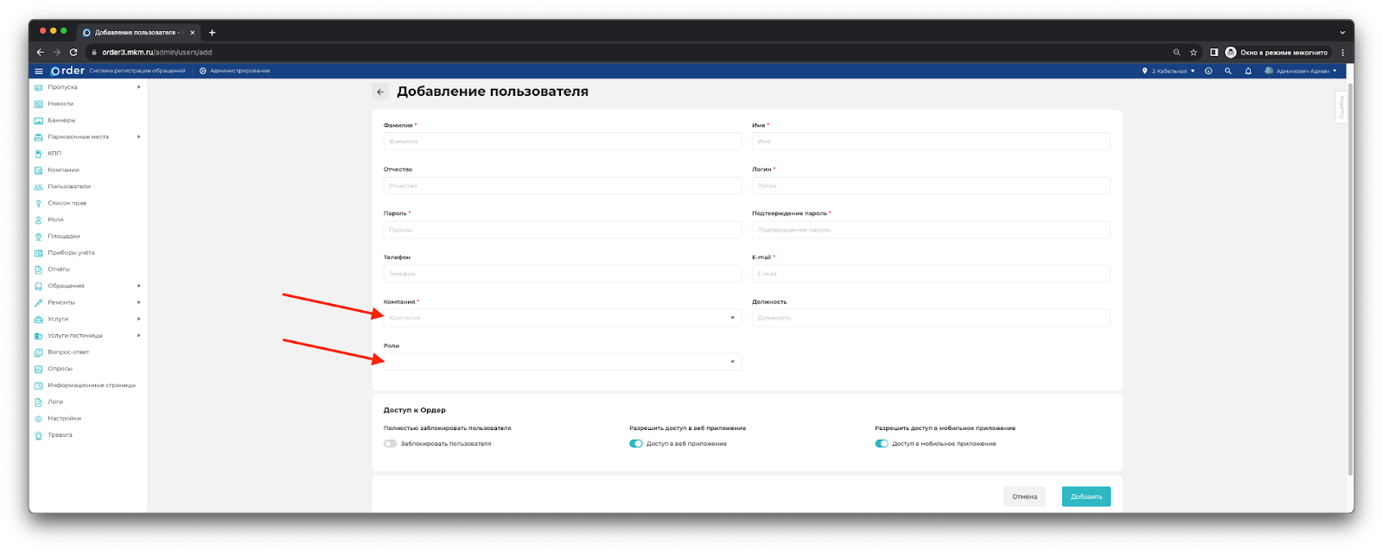Open the Компания dropdown
This screenshot has height=551, width=1383.
(x=562, y=318)
